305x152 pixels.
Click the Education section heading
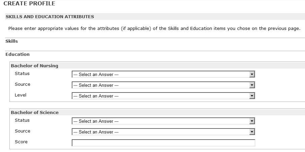[x=18, y=54]
